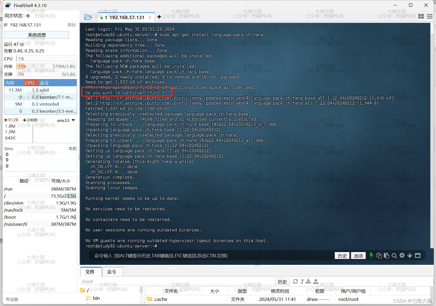This screenshot has height=306, width=436.
Task: Sort files by 大小 column
Action: coord(214,291)
